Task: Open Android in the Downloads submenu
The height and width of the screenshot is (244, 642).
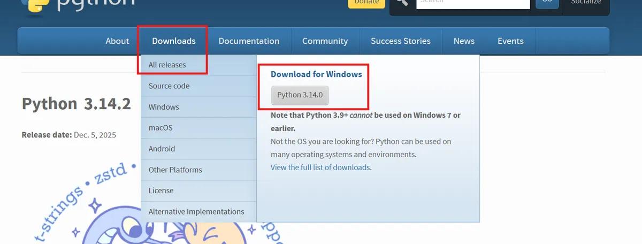Action: pos(162,149)
